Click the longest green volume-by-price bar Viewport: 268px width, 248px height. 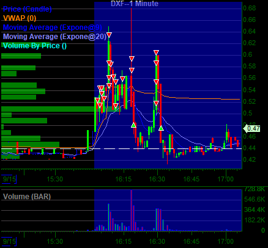(x=61, y=109)
